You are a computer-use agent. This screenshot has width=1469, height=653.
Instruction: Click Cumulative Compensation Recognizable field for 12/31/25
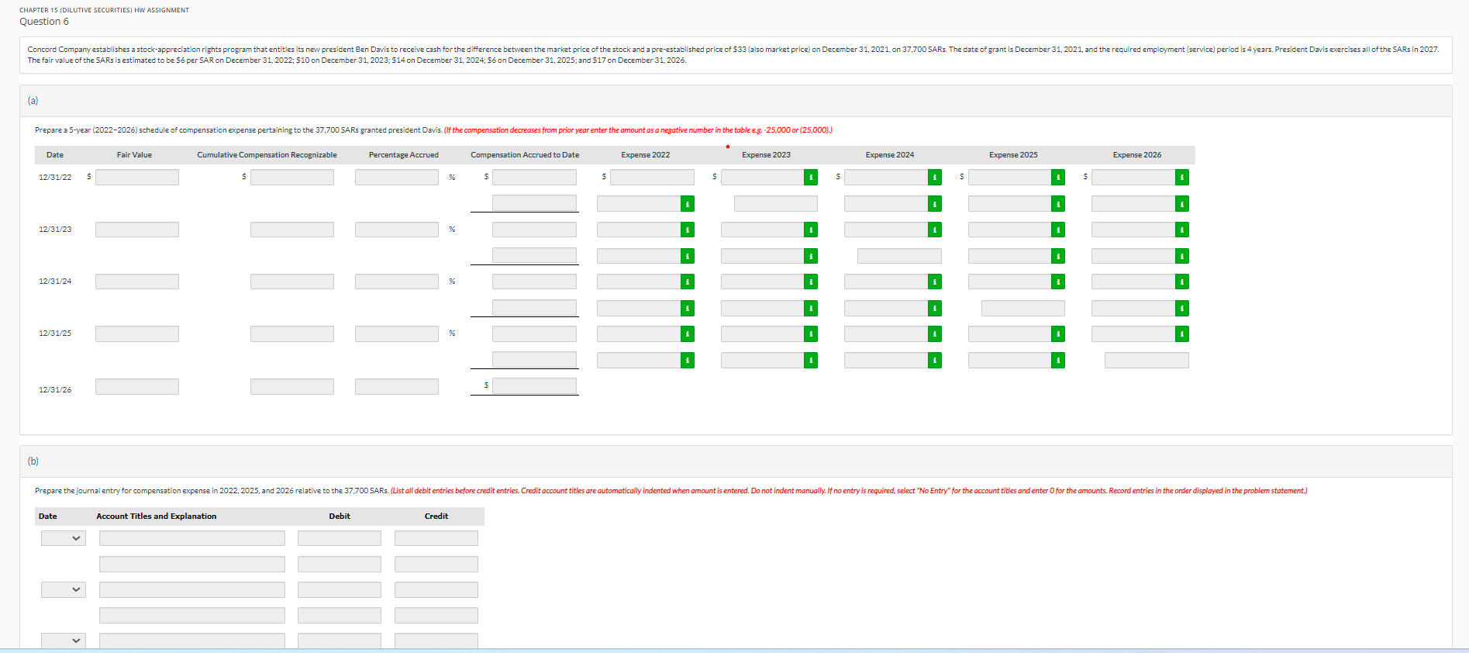(292, 333)
